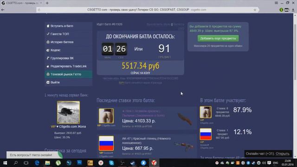This screenshot has height=167, width=297.
Task: Click knife bet avatar in last bets
Action: point(106,116)
